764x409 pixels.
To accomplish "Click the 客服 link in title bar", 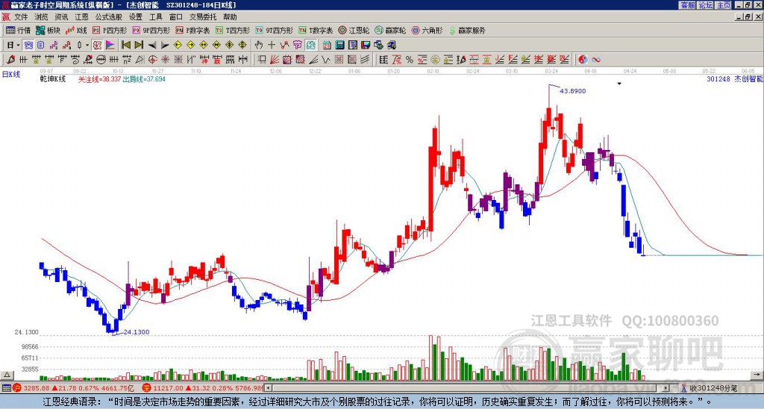I will pyautogui.click(x=687, y=5).
